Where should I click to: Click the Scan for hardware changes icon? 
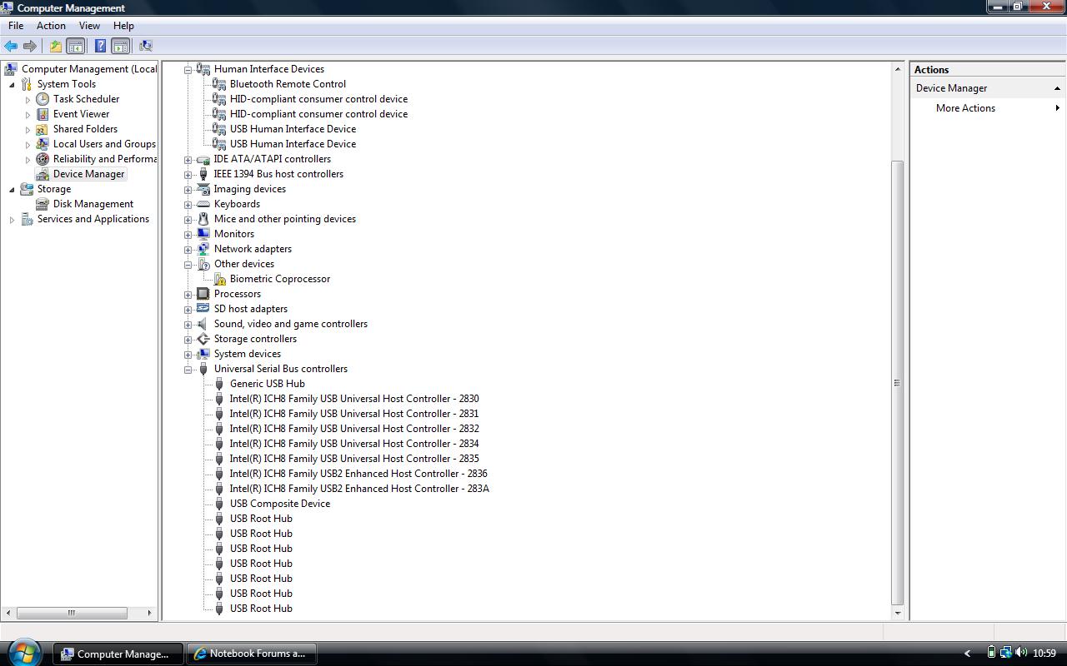[146, 46]
